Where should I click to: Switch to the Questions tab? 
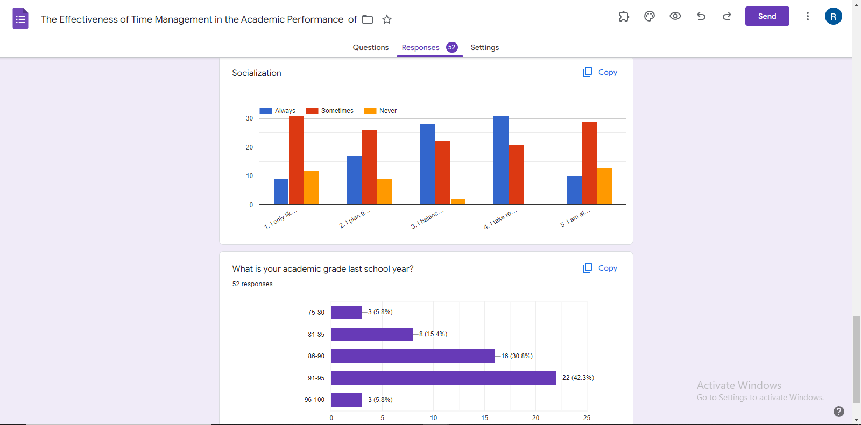click(370, 47)
